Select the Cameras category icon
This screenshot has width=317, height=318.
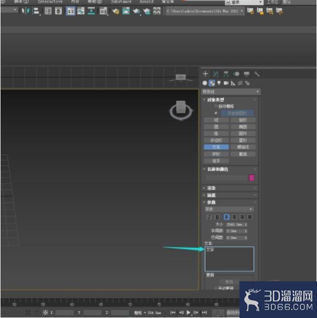click(226, 83)
